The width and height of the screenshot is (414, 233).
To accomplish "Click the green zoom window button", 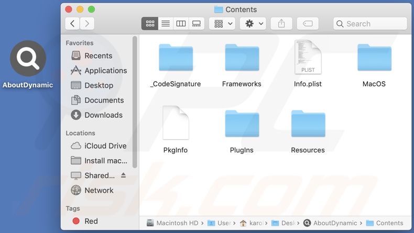I will click(x=91, y=9).
